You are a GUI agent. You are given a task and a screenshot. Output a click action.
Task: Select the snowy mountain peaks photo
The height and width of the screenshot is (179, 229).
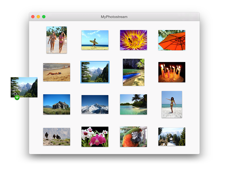(95, 104)
